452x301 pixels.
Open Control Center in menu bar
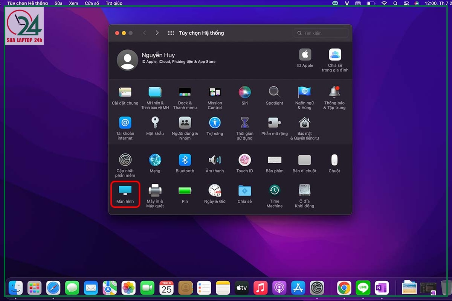tap(406, 3)
